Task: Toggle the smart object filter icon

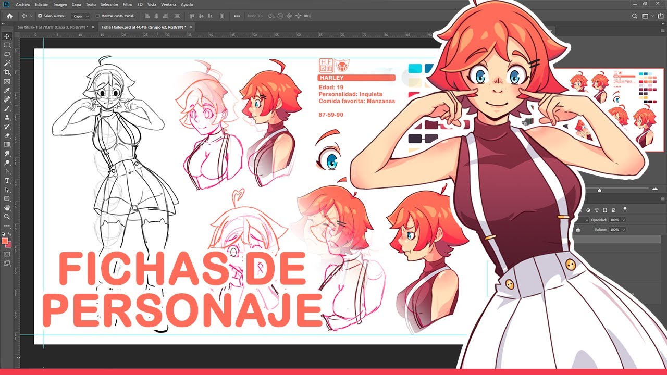Action: (x=613, y=210)
